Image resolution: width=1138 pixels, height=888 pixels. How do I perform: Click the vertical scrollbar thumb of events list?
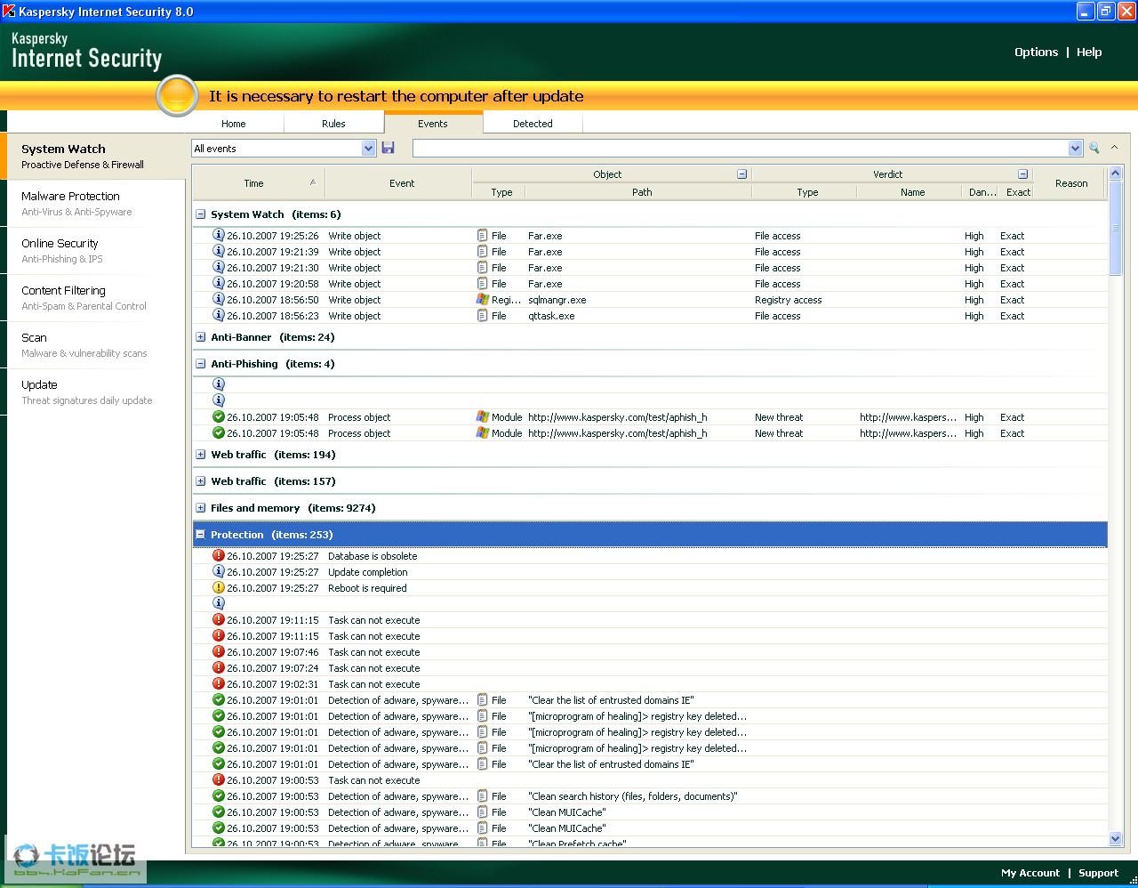(x=1116, y=228)
